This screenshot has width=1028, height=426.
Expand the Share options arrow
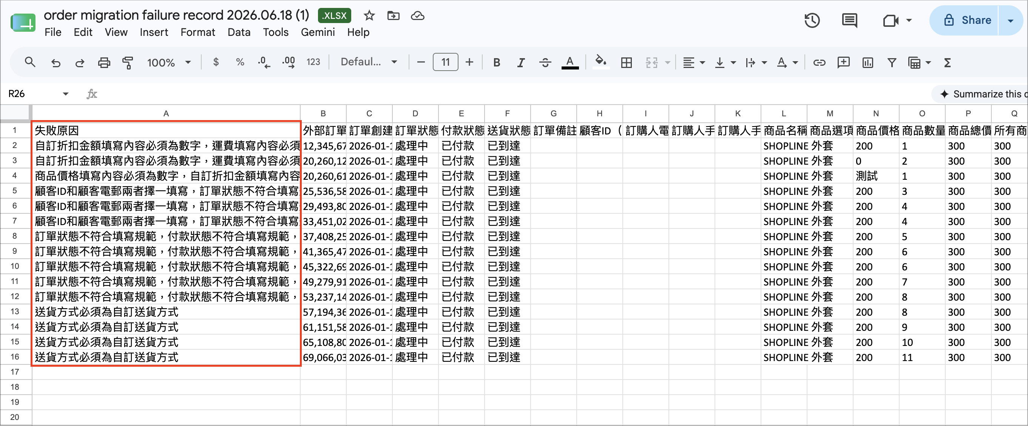point(1011,20)
